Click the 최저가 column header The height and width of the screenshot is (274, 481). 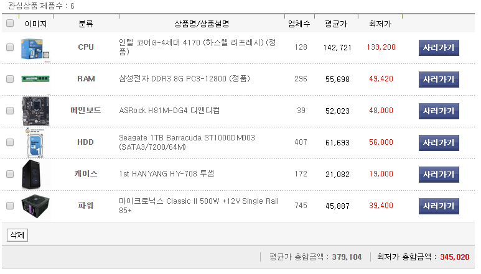[380, 24]
